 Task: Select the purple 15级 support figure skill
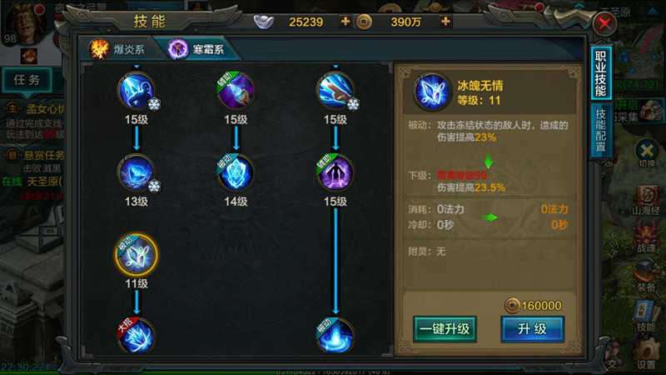tap(335, 173)
